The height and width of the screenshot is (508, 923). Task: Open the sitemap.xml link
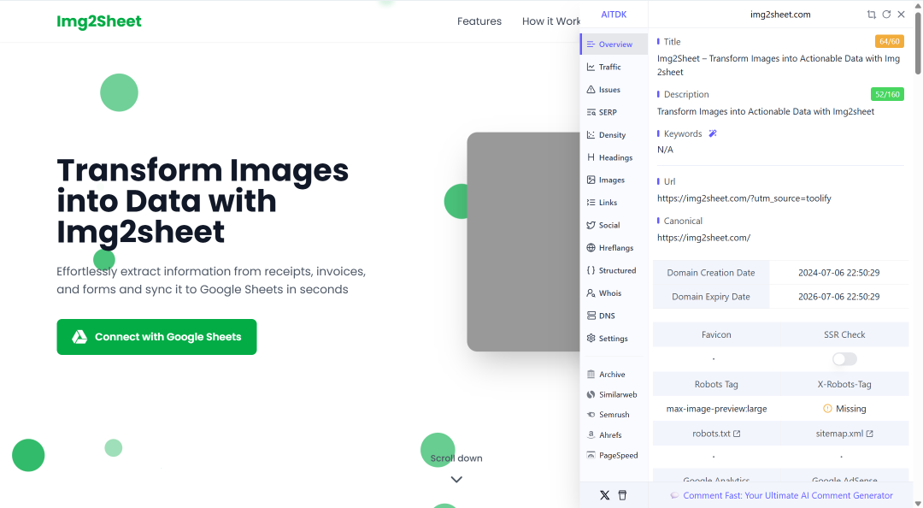(844, 433)
